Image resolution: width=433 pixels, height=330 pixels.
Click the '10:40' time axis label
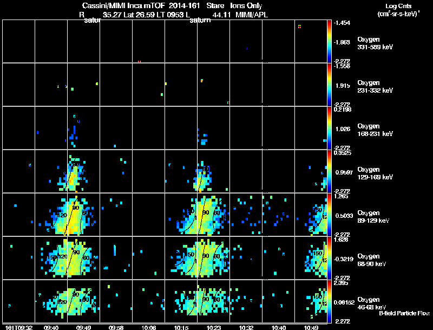coord(279,327)
